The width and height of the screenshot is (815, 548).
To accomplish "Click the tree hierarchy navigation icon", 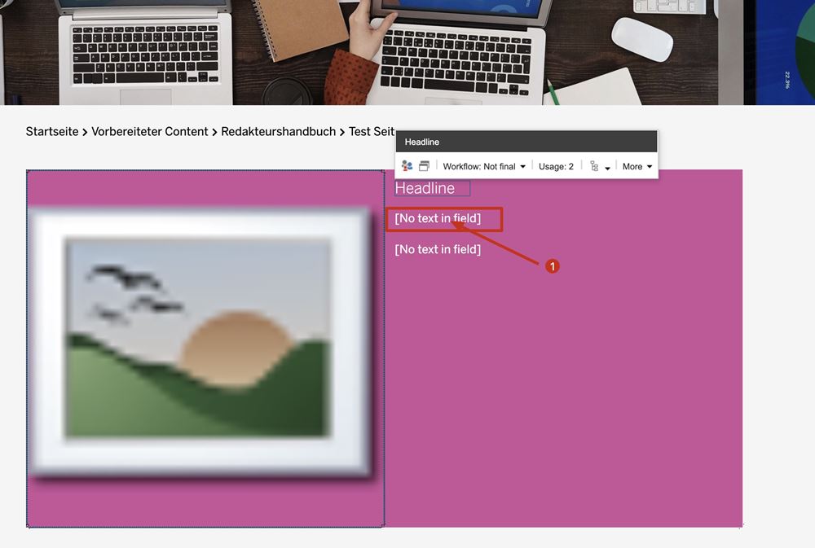I will pos(594,166).
